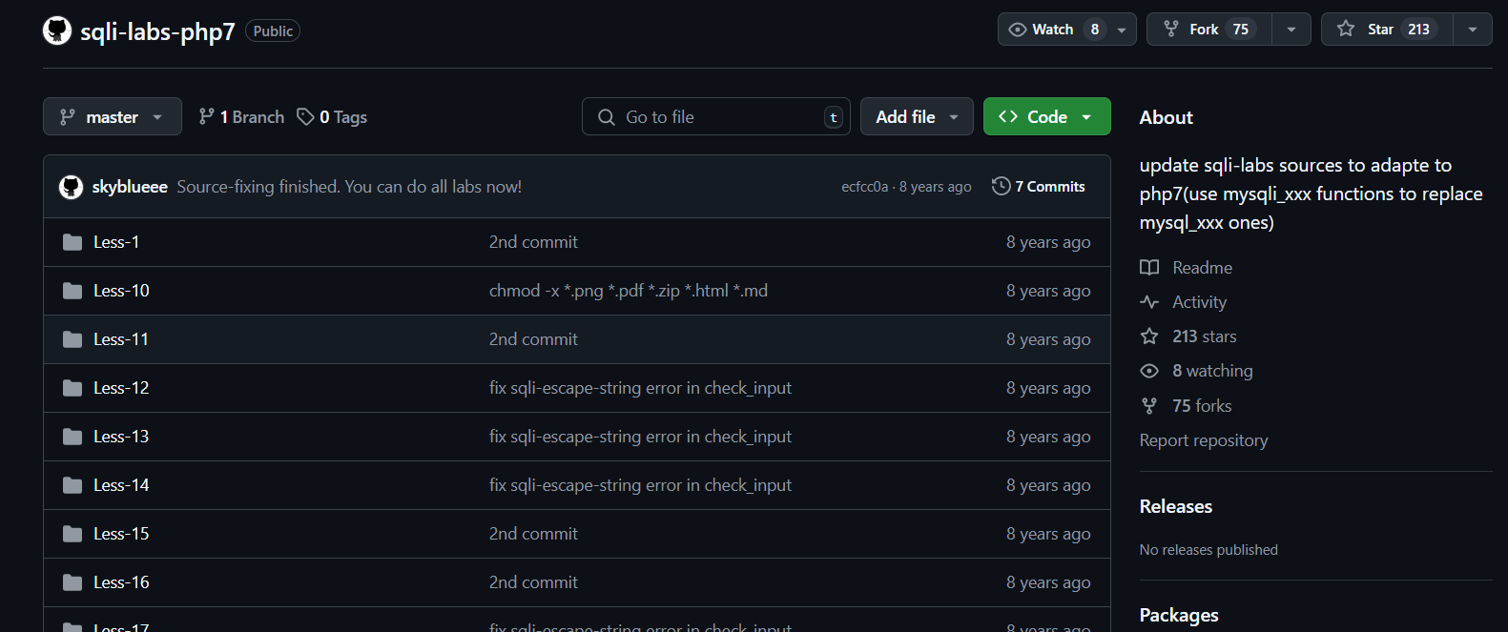Open Less-13 'fix sqli-escape-string error' commit message
Screen dimensions: 1508x632
[x=640, y=437]
